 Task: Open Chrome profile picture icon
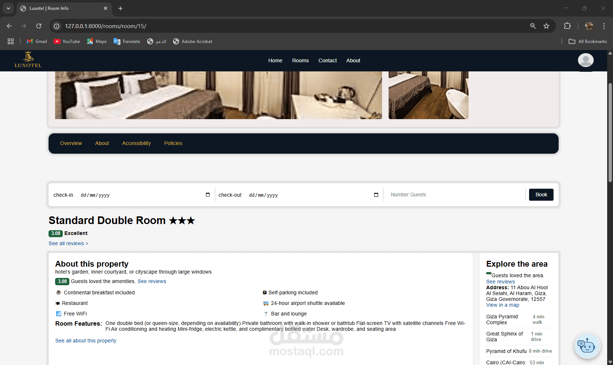589,26
